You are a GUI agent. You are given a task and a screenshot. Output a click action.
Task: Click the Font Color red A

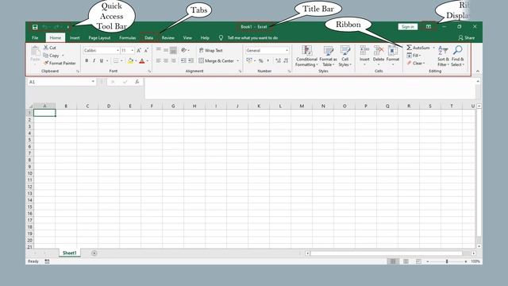click(141, 60)
